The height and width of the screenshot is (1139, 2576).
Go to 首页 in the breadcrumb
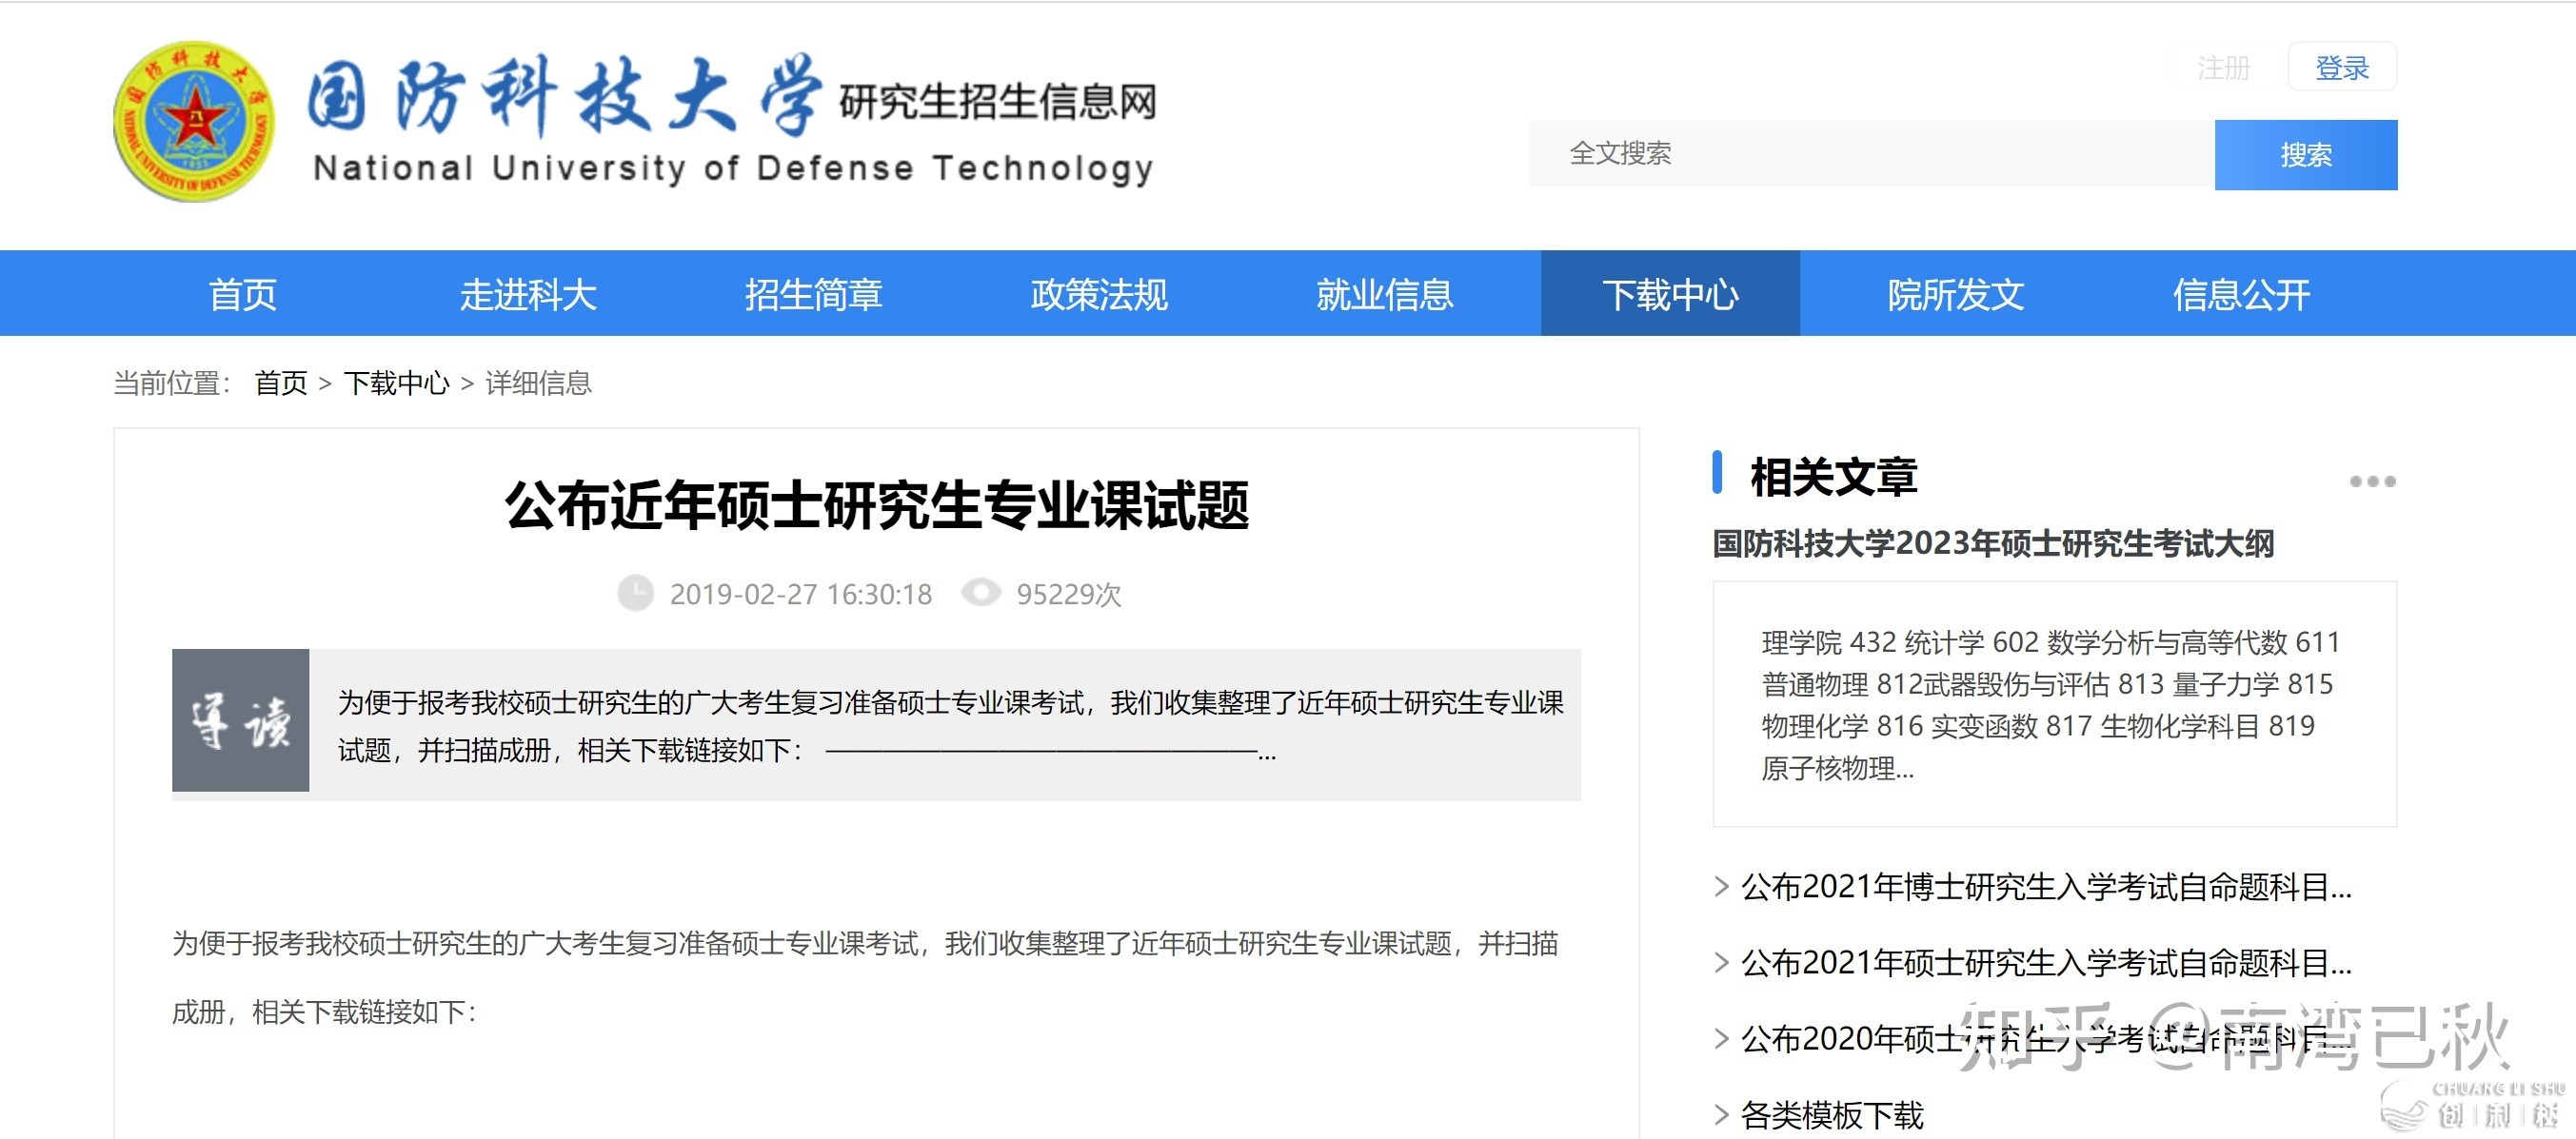coord(281,383)
